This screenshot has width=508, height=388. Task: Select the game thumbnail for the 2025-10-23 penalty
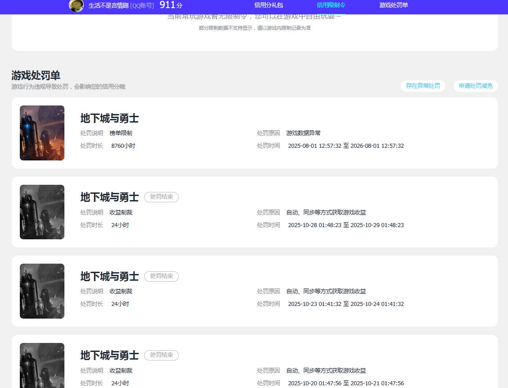pos(42,291)
